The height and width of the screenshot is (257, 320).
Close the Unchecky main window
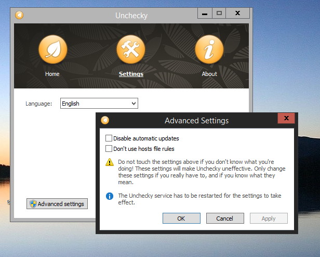click(x=237, y=14)
